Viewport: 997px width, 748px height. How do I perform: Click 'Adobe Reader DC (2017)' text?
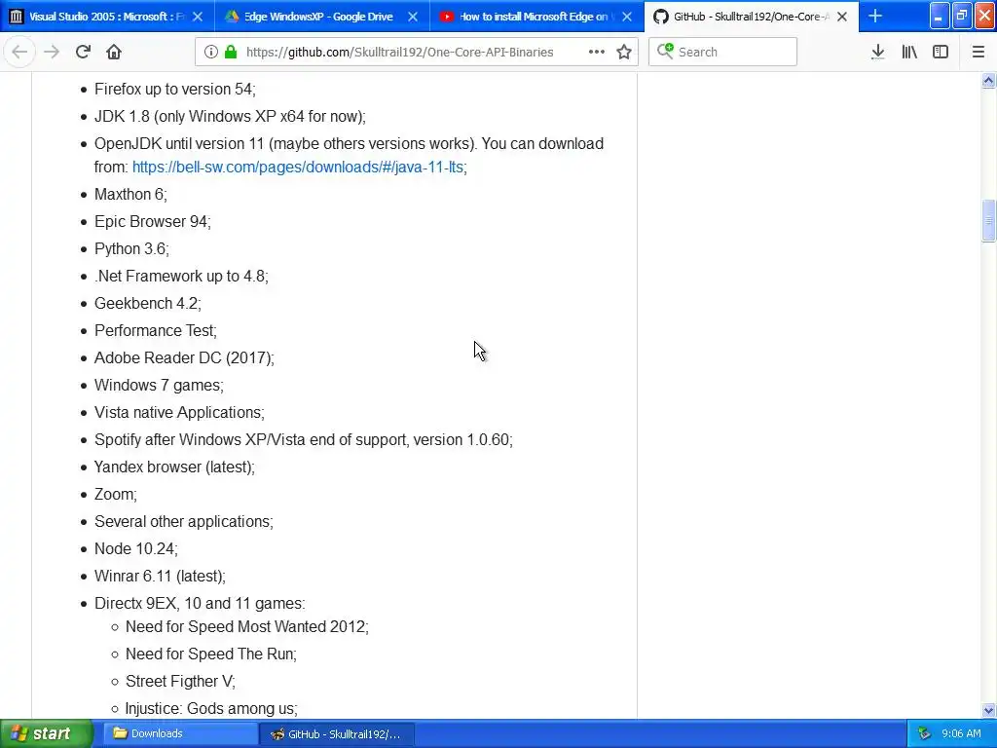pyautogui.click(x=184, y=358)
